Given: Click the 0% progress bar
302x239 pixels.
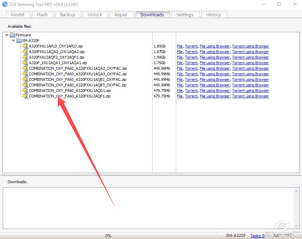Looking at the screenshot, I should [x=108, y=236].
